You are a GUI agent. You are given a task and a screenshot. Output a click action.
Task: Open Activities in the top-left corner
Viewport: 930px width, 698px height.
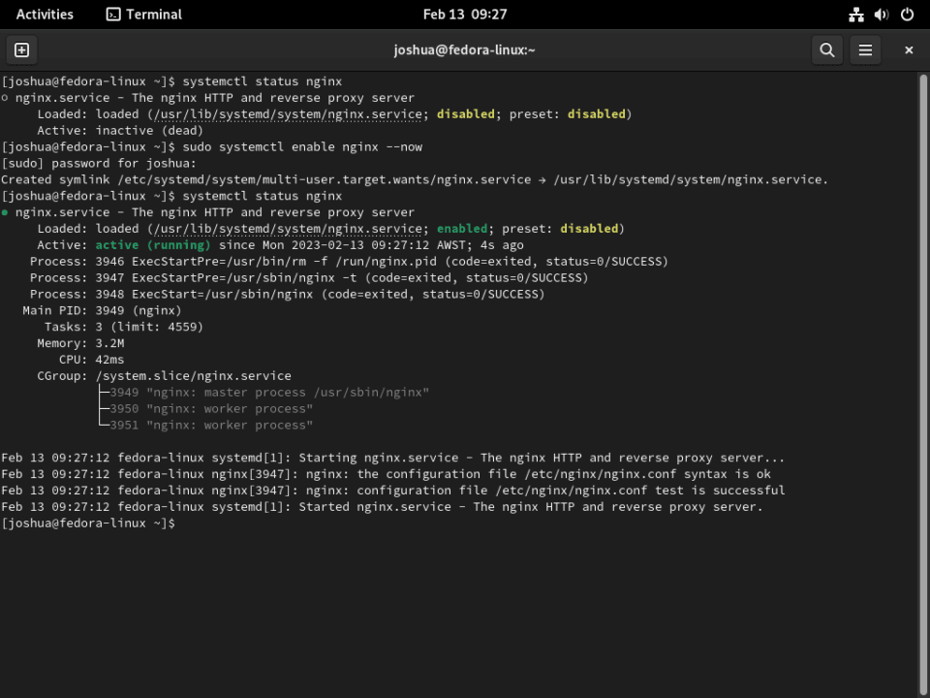[45, 14]
